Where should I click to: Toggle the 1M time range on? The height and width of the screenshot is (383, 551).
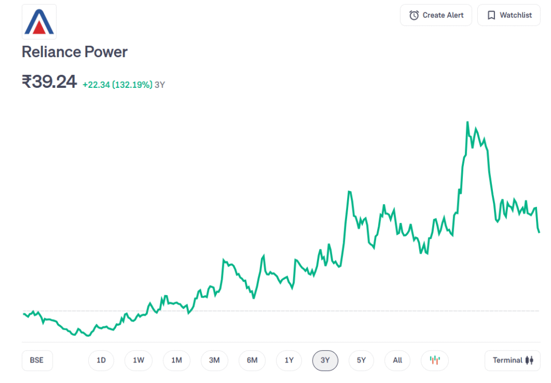[x=176, y=360]
